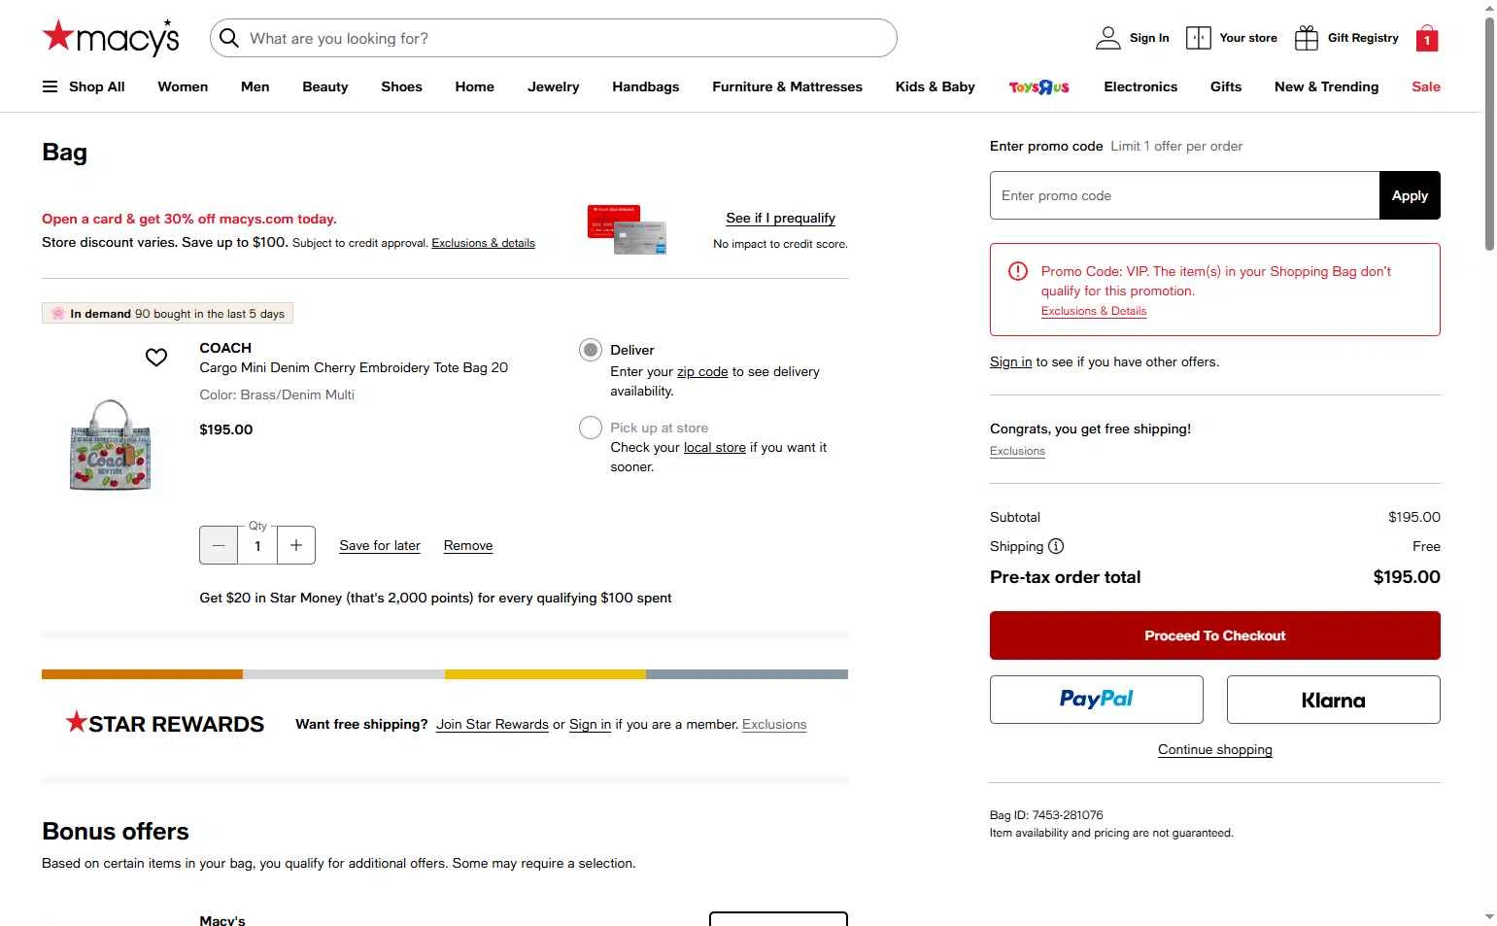Click free shipping Exclusions link
Viewport: 1497px width, 926px height.
(1017, 451)
